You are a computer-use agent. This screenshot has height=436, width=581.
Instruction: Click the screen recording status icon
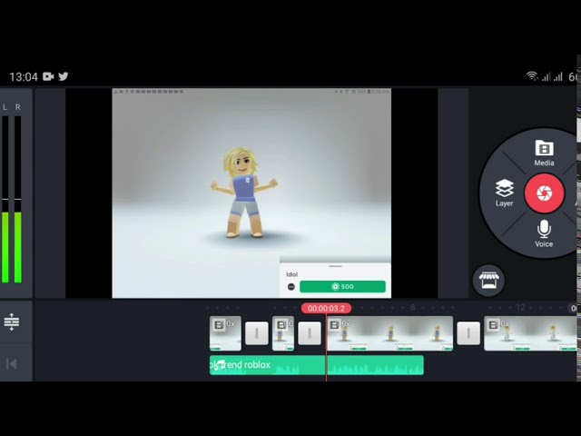coord(48,76)
